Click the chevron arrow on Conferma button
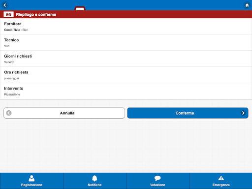 (243, 113)
